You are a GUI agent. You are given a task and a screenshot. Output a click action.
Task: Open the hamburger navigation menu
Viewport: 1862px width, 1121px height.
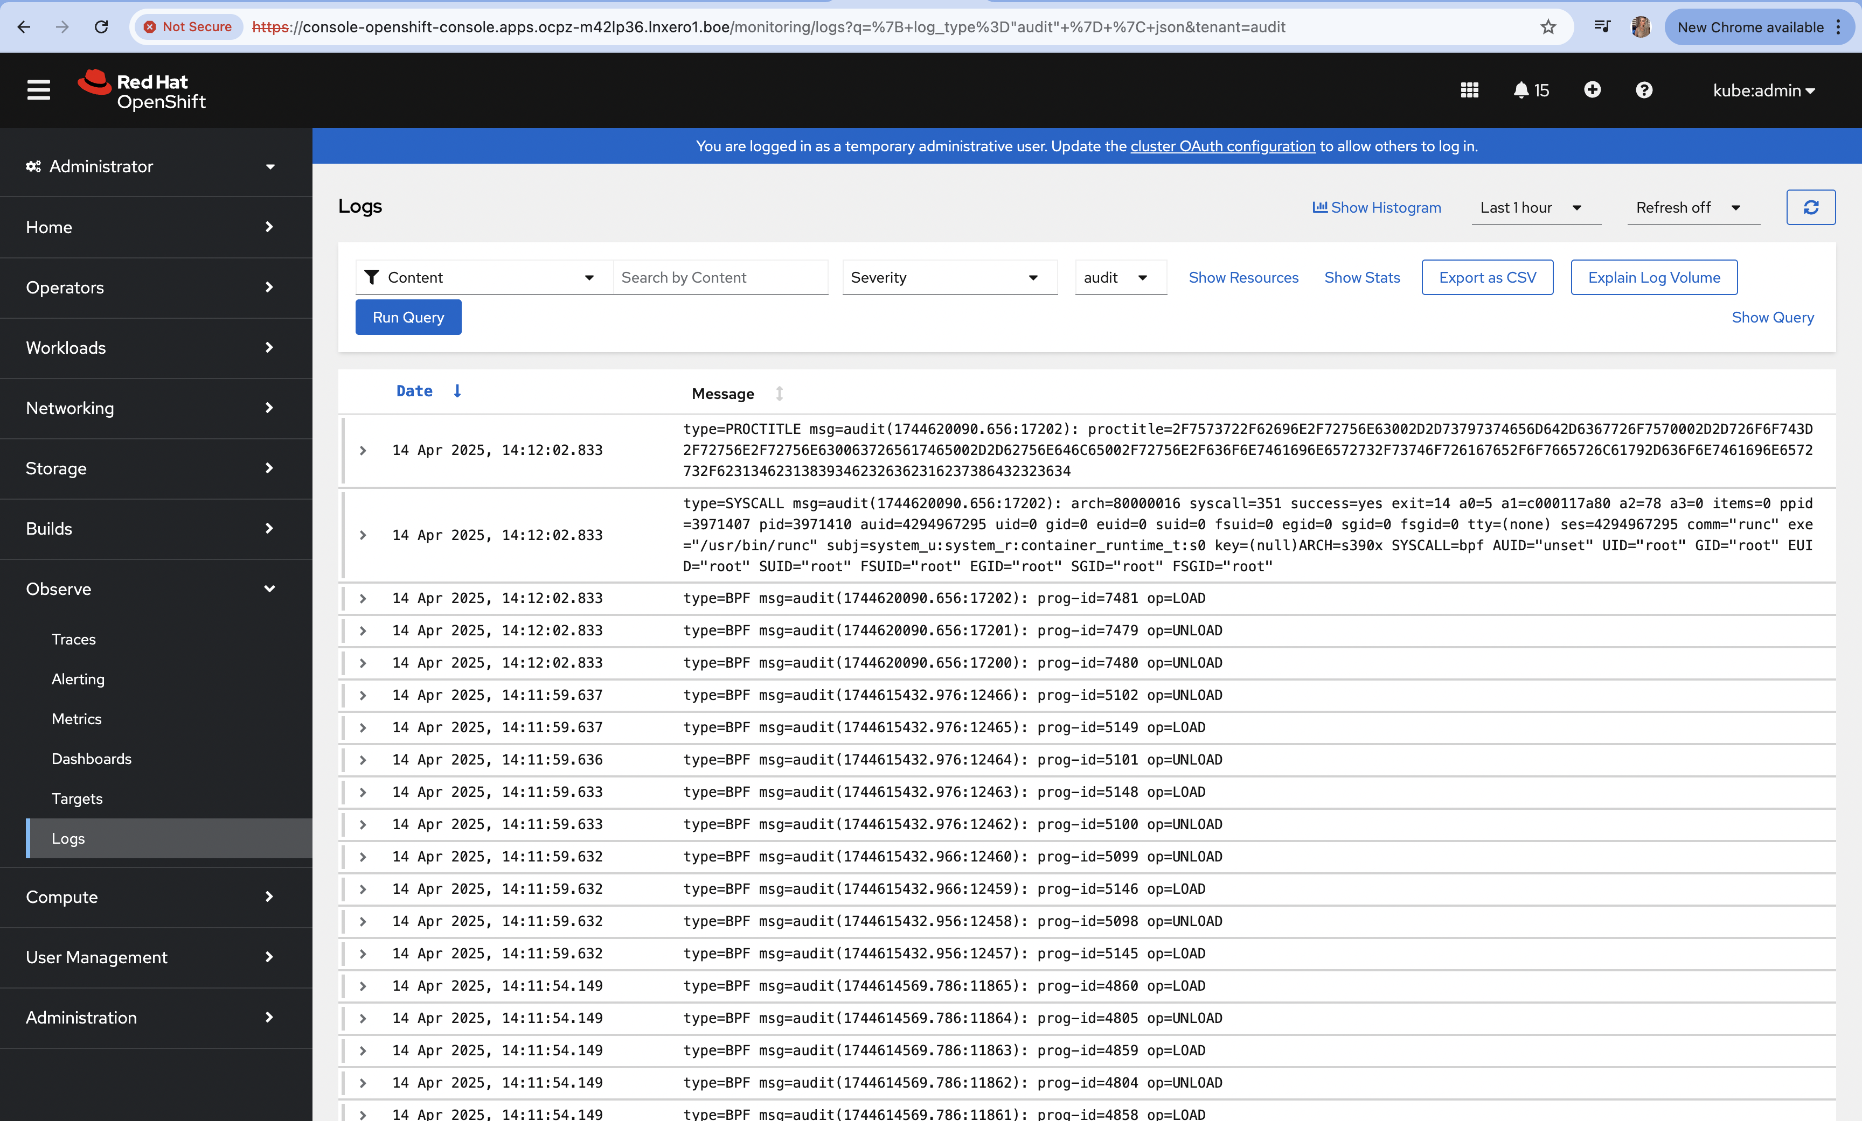click(39, 90)
